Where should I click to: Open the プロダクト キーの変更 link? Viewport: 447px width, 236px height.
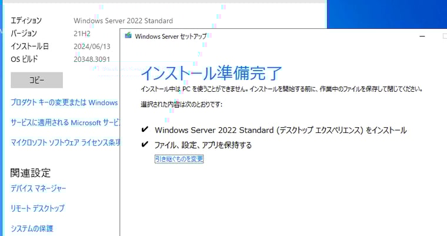(64, 102)
